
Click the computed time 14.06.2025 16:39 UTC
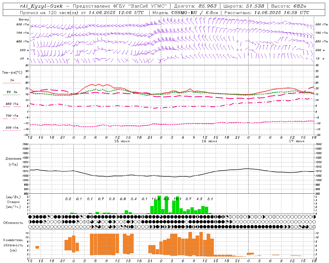(282, 13)
